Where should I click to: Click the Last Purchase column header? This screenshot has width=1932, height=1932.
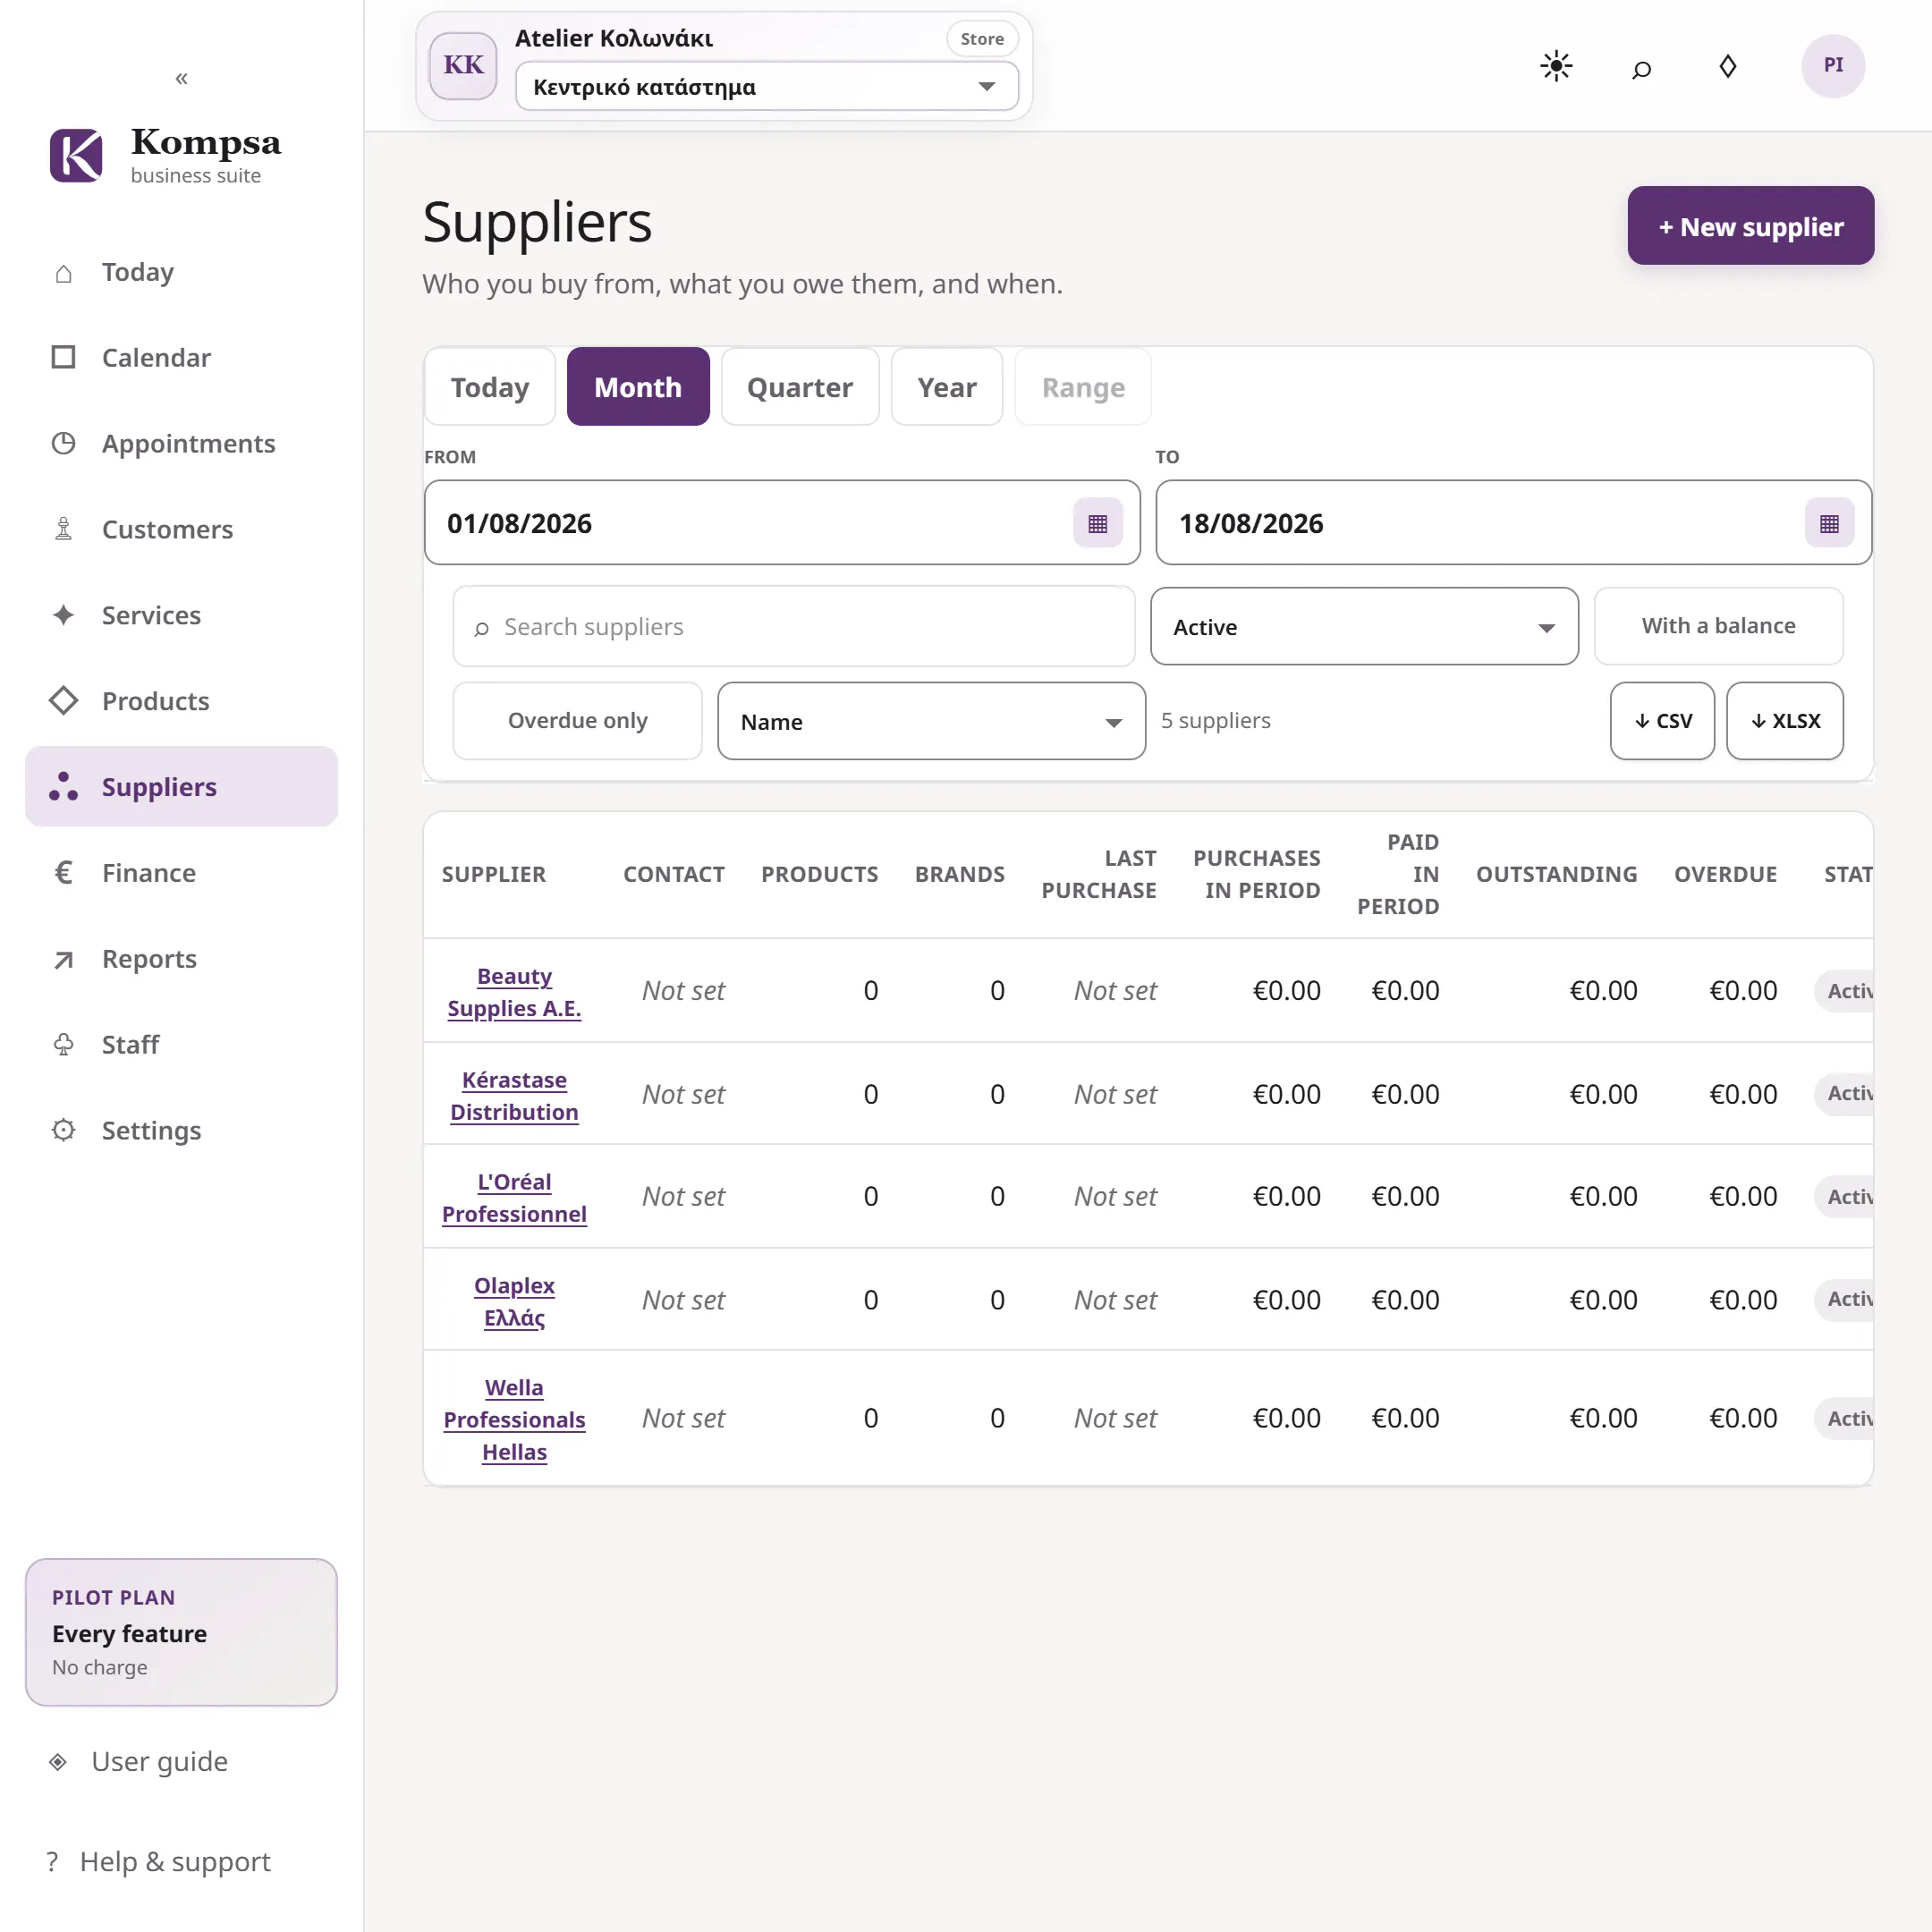point(1098,874)
